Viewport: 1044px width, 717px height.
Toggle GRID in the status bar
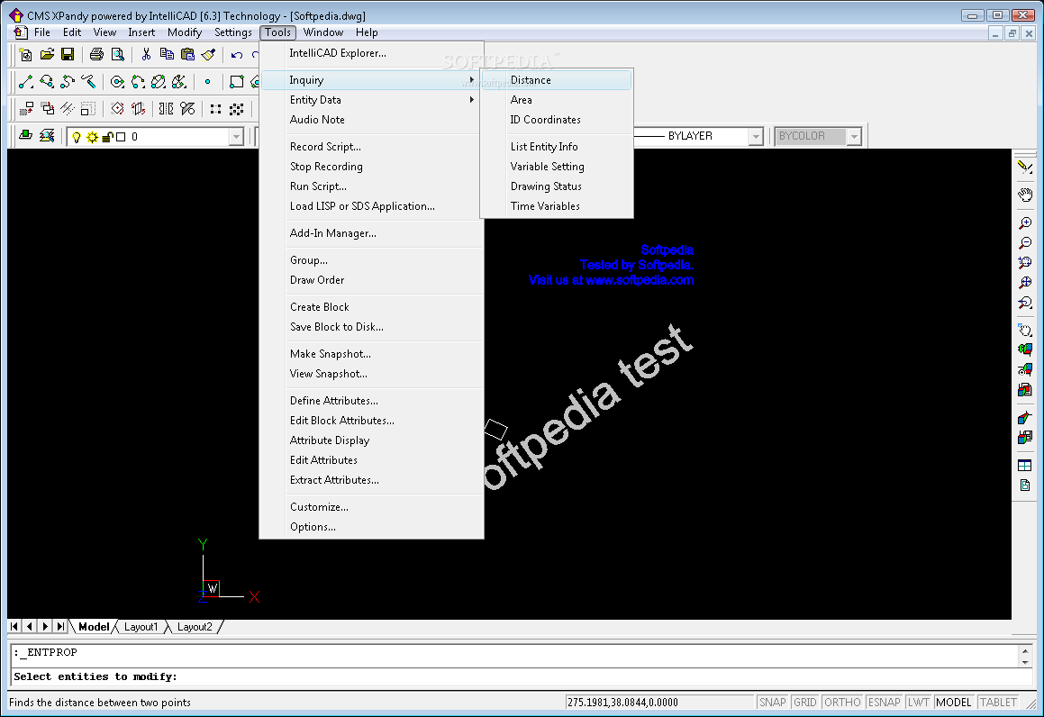(805, 703)
